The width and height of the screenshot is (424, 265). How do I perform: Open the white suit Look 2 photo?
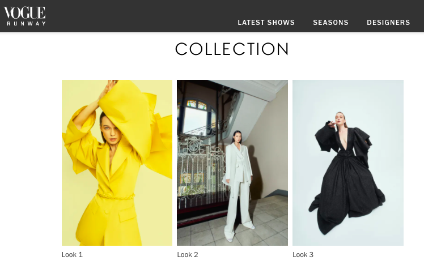pos(232,163)
